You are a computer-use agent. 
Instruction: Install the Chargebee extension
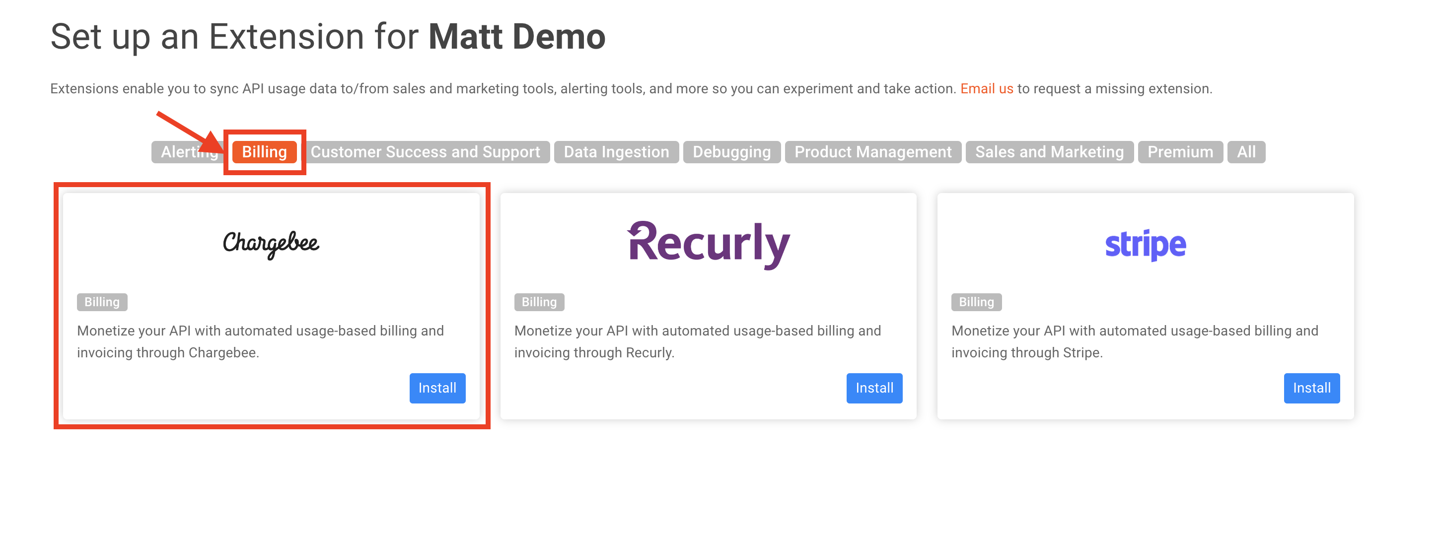point(437,388)
